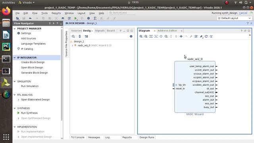Click the Add IP plus icon
This screenshot has height=143, width=254.
click(181, 36)
